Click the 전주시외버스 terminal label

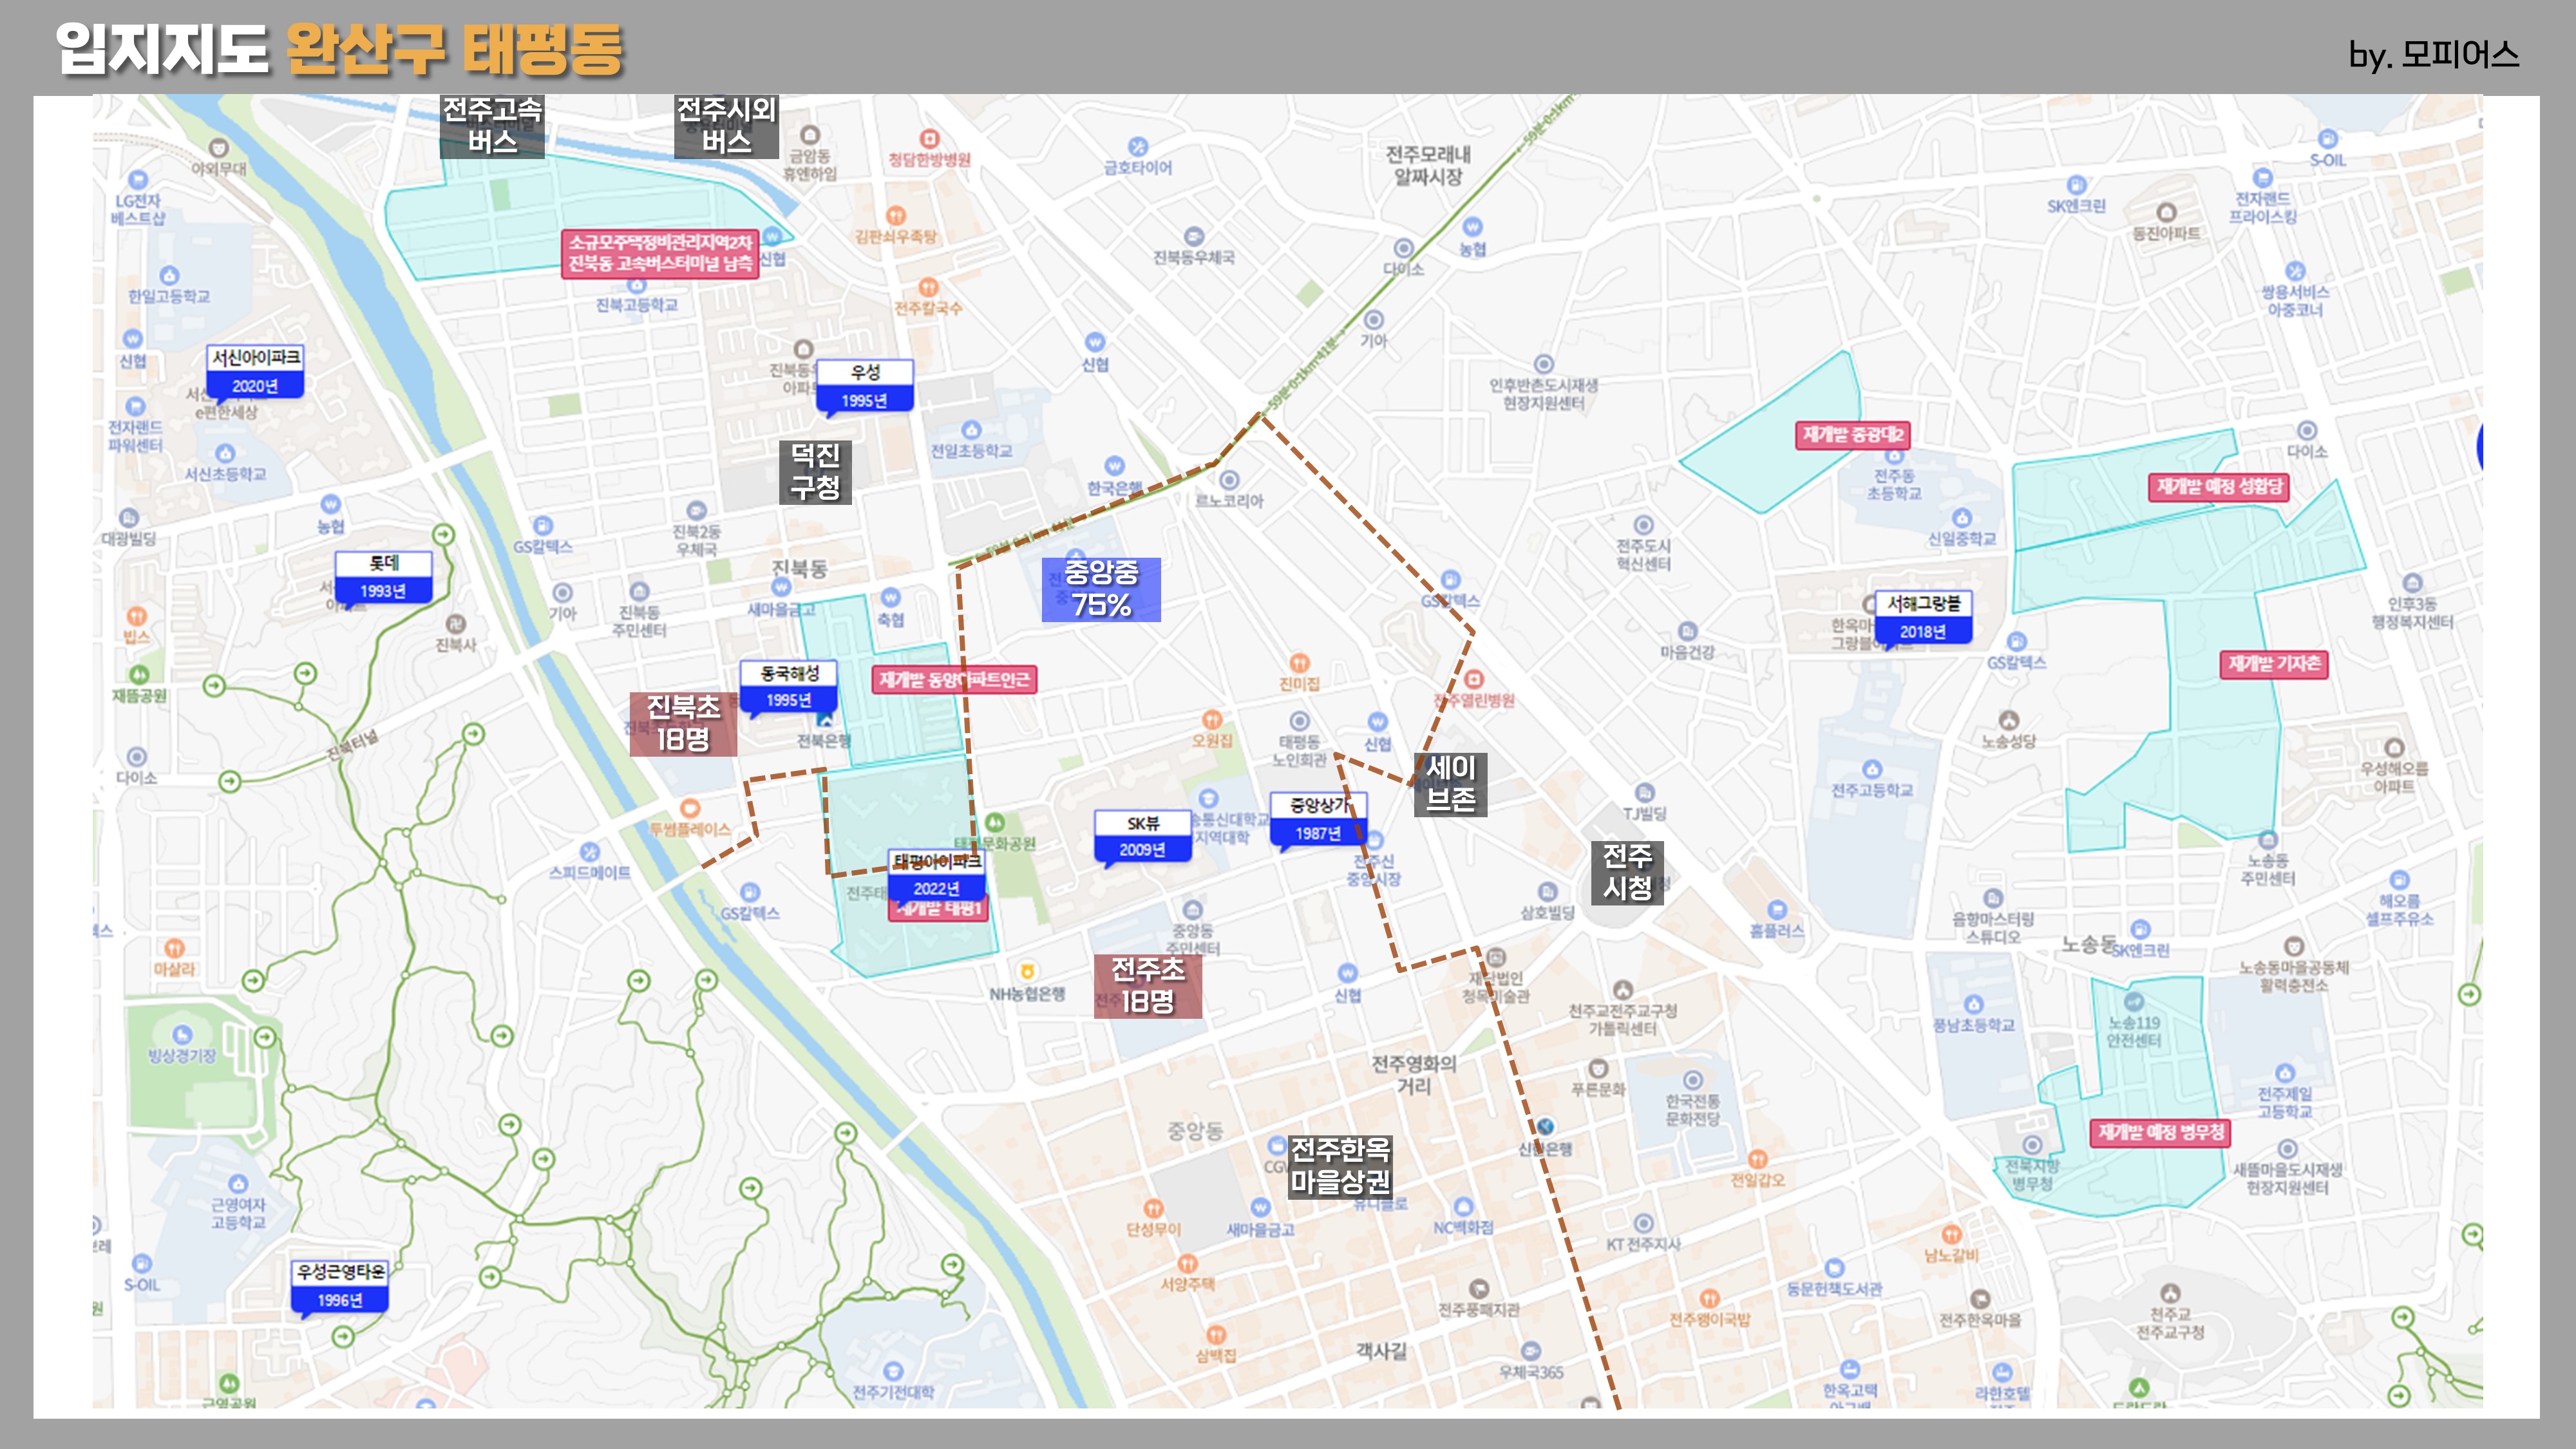pos(726,126)
